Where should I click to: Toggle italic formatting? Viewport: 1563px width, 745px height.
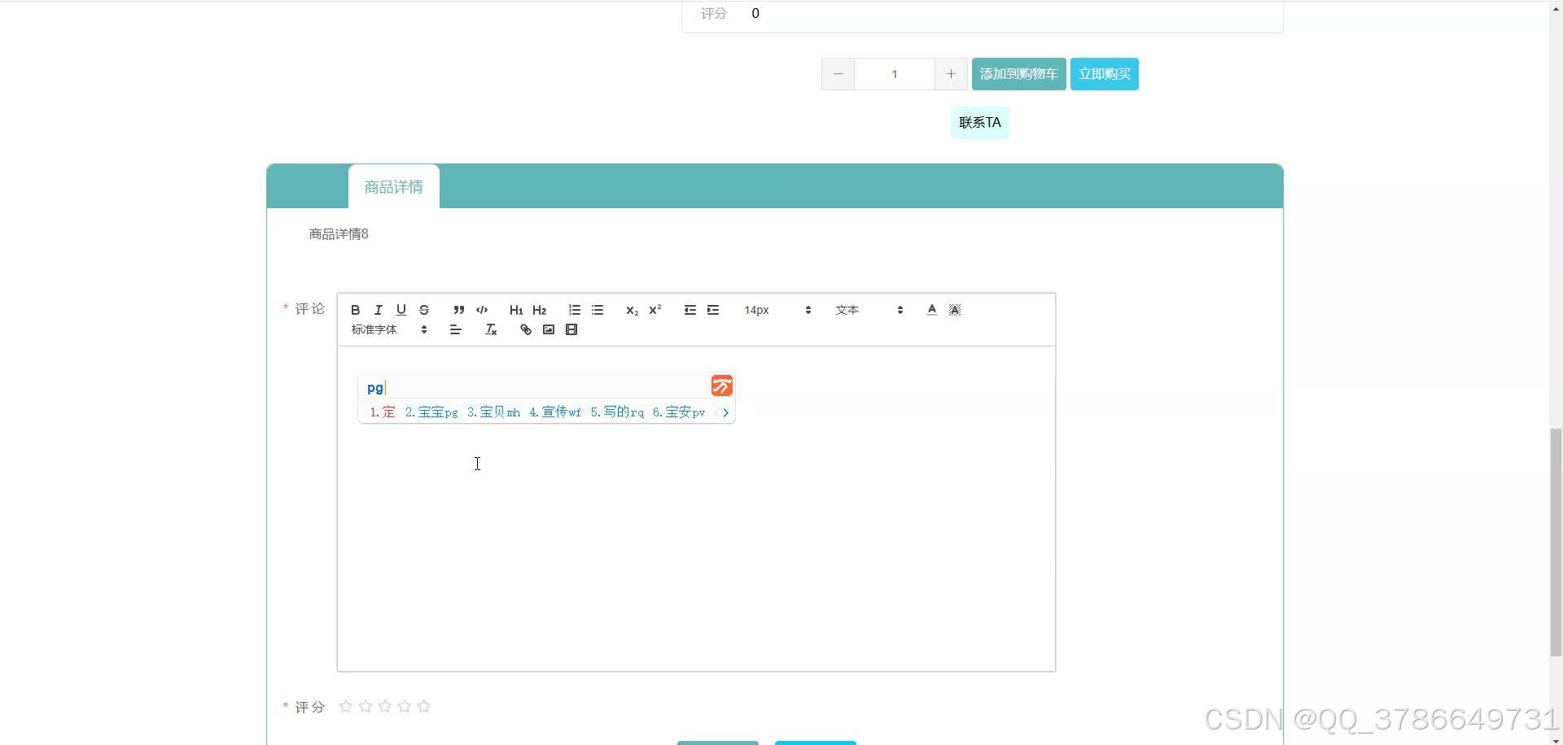378,310
